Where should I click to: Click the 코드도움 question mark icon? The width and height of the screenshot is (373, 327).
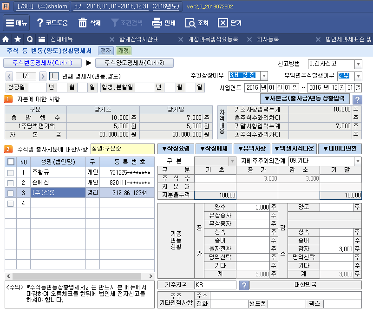(40, 23)
